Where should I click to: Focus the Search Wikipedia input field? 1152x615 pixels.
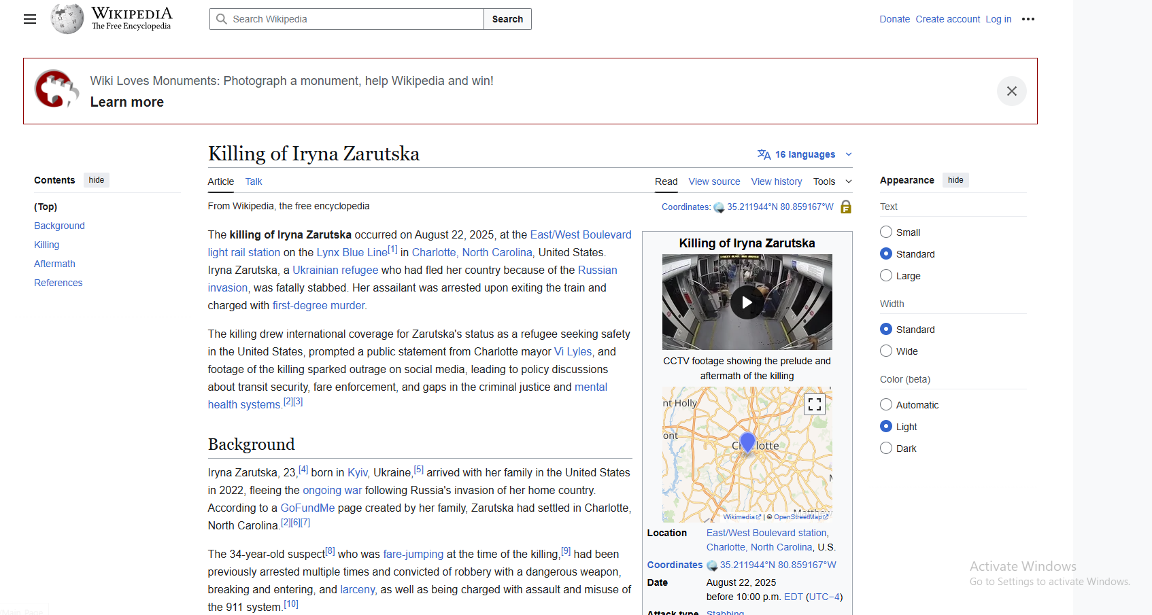347,19
